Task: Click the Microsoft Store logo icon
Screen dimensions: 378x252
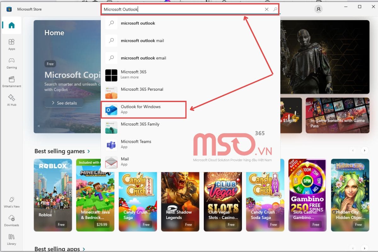Action: [9, 9]
